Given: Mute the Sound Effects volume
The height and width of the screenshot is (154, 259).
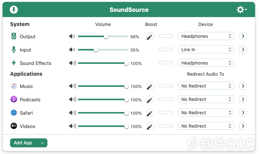Looking at the screenshot, I should click(73, 63).
